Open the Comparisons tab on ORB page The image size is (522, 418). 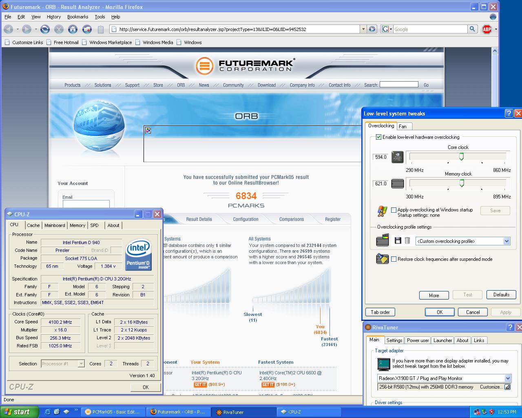[x=292, y=219]
